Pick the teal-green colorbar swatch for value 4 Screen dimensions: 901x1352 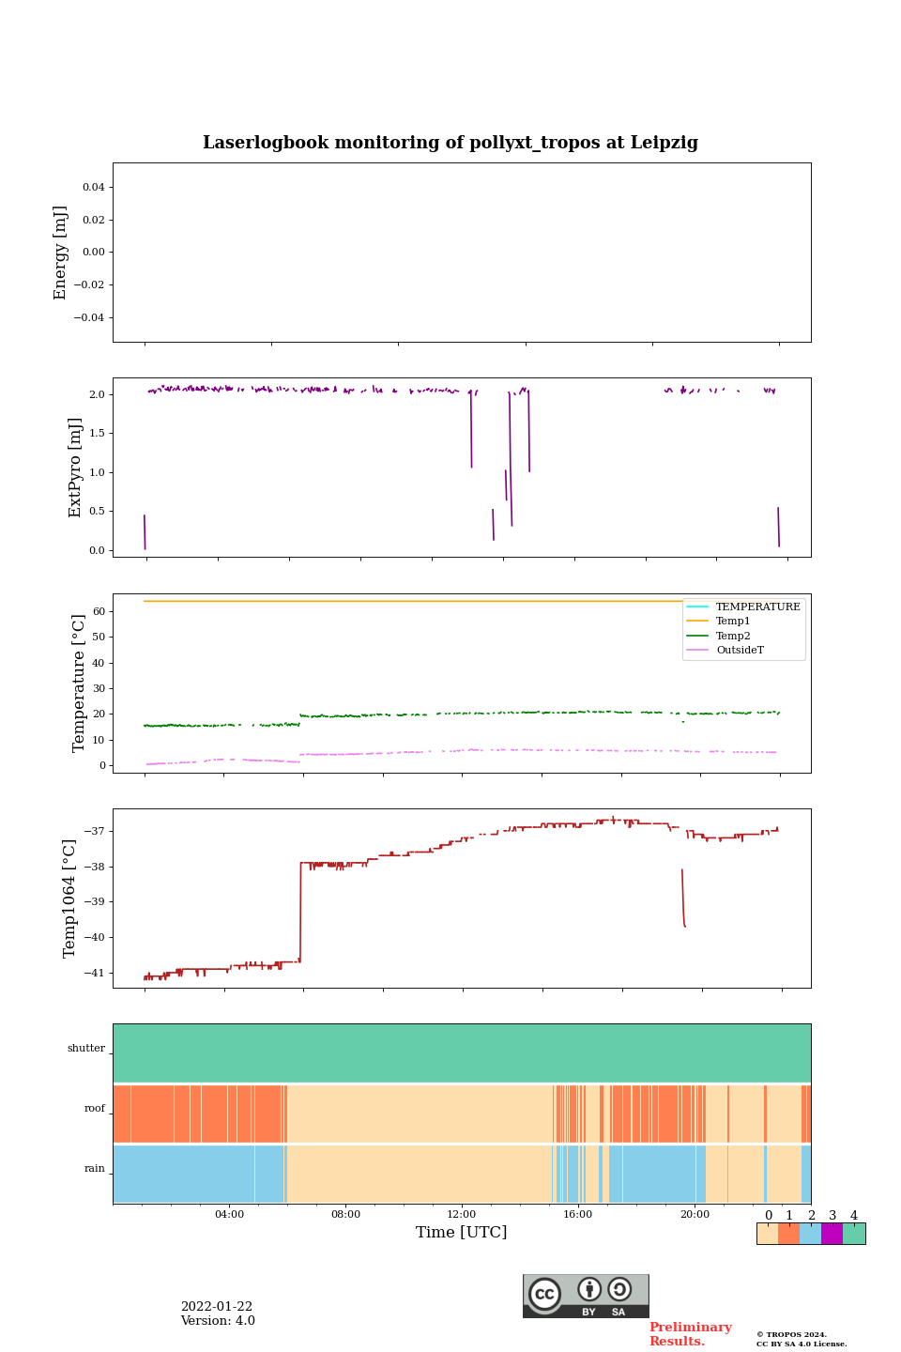[x=854, y=1234]
